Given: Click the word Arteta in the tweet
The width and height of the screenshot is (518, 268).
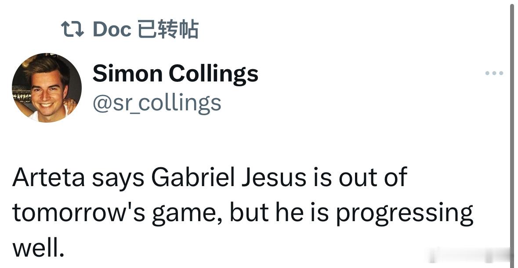Looking at the screenshot, I should click(49, 178).
